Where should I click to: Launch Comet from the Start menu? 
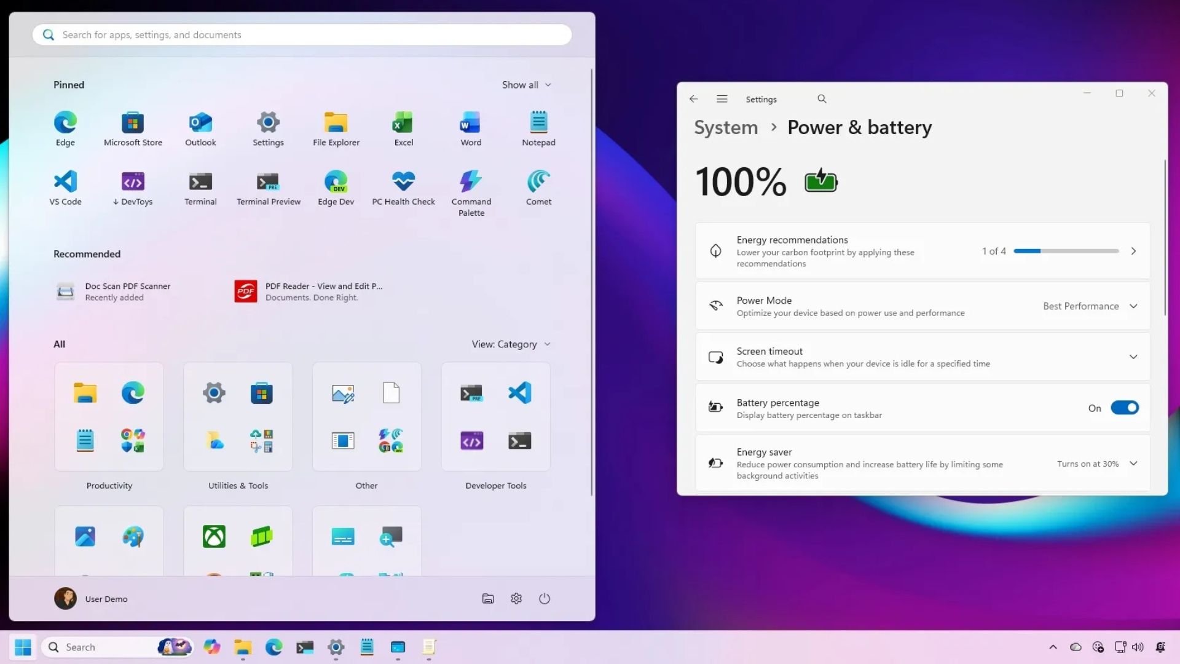click(538, 188)
